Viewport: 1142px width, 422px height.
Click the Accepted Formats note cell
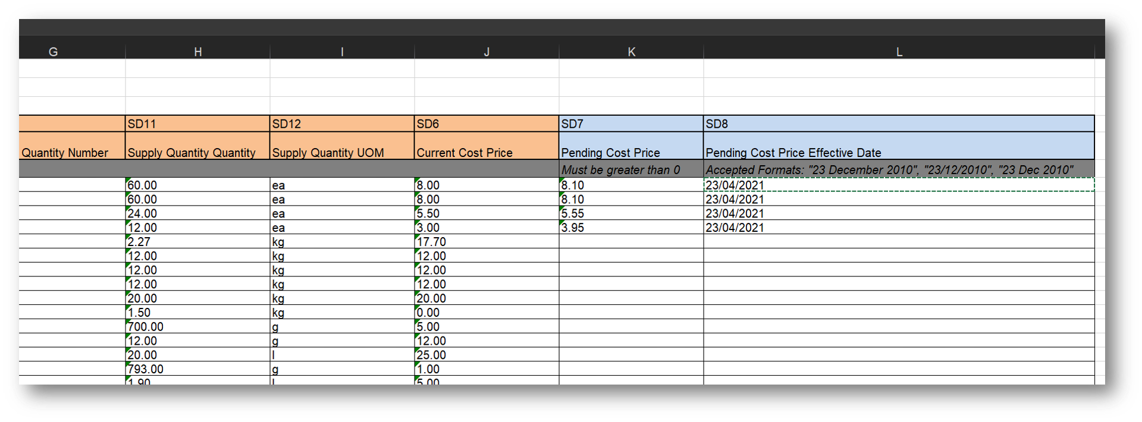[x=899, y=169]
